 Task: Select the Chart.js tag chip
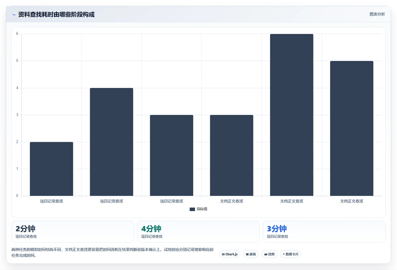click(230, 254)
